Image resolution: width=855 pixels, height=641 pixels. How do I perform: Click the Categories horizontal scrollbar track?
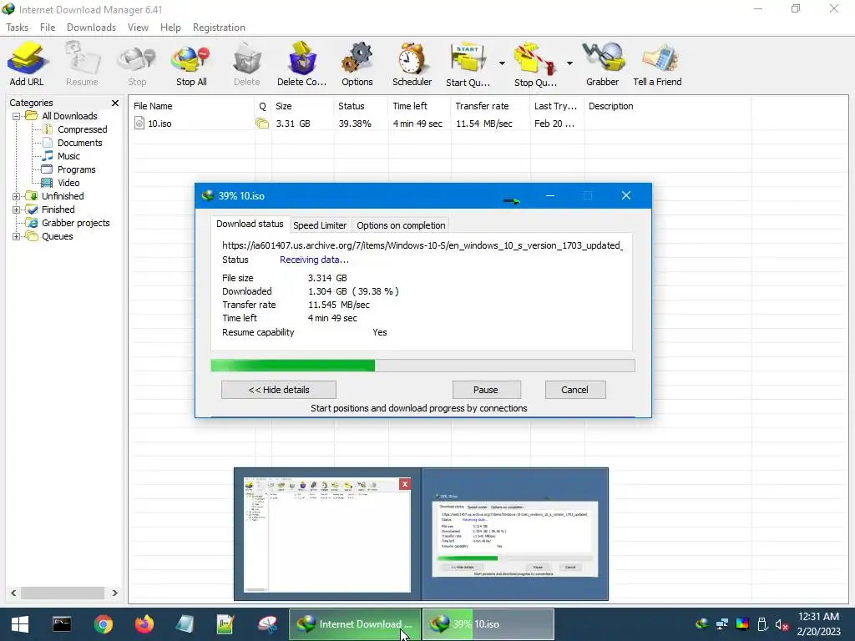click(63, 593)
